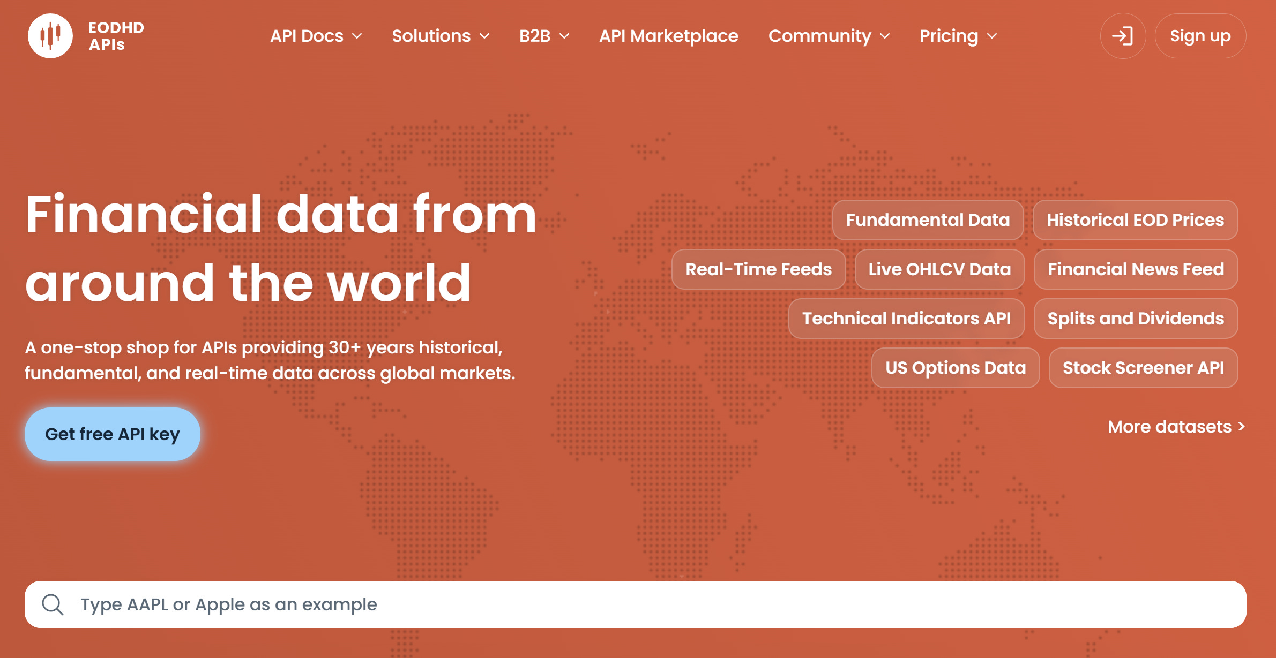Image resolution: width=1276 pixels, height=658 pixels.
Task: Choose the Real-Time Feeds chip
Action: 758,269
